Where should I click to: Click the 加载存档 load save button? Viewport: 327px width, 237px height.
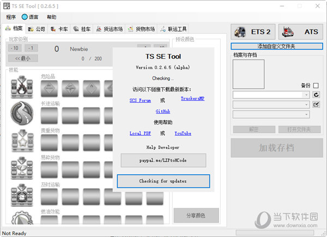tap(277, 148)
